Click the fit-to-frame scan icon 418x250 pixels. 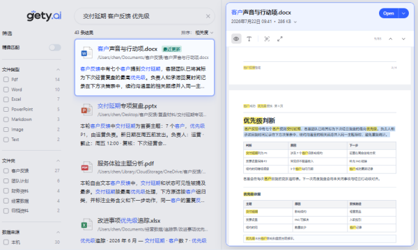tap(267, 39)
